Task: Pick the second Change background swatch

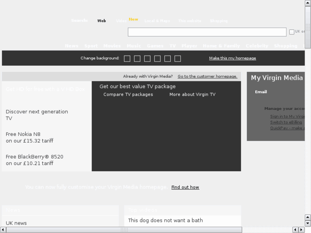Action: pyautogui.click(x=137, y=59)
